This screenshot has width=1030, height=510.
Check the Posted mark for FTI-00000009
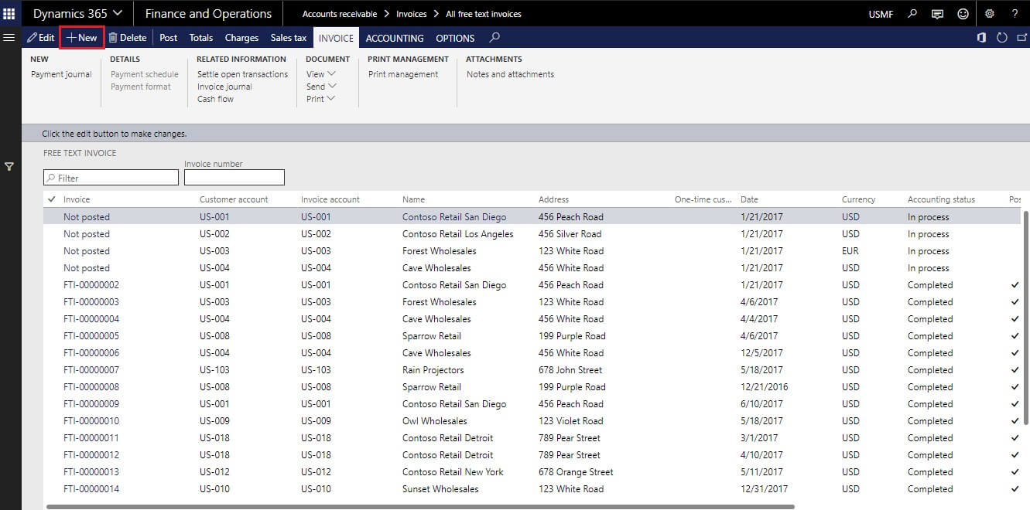(x=1015, y=403)
